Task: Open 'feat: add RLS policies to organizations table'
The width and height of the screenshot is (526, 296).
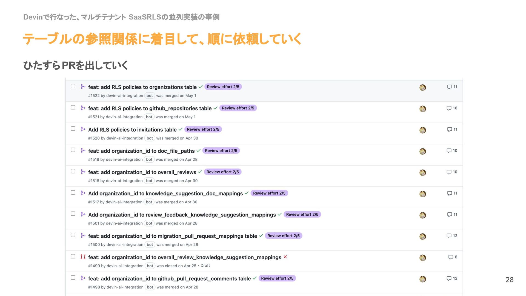Action: coord(142,87)
